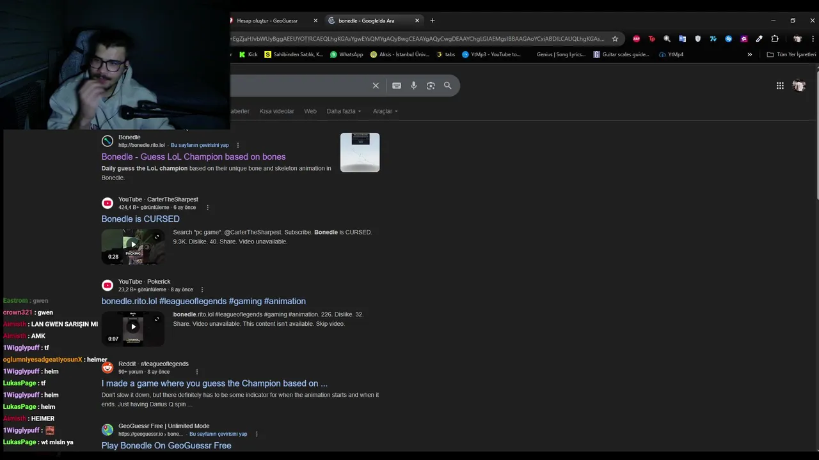Open the Sahibinden Satılık bookmark
Image resolution: width=819 pixels, height=460 pixels.
pos(294,54)
